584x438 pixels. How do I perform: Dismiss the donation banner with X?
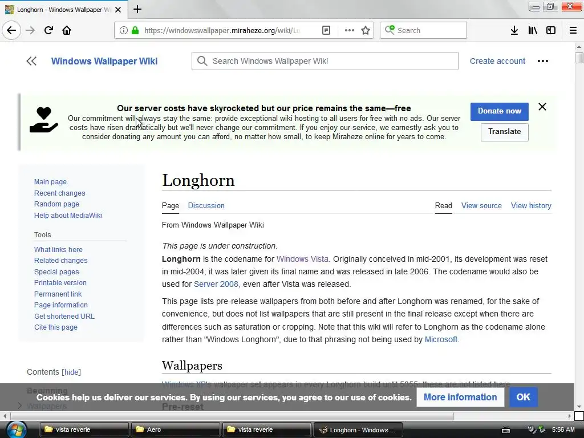click(542, 107)
